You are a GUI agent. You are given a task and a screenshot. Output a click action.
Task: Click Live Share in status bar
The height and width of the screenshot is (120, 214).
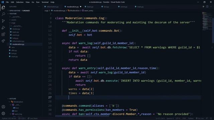32,118
